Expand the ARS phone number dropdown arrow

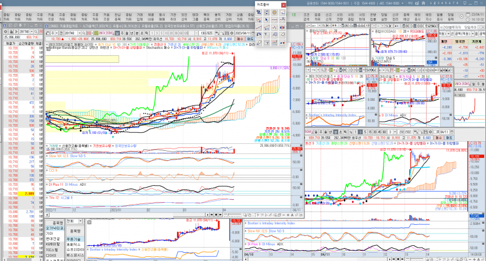point(402,3)
